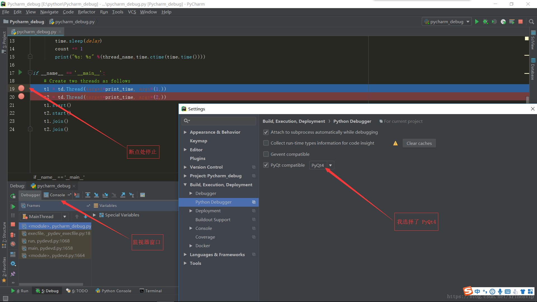The width and height of the screenshot is (537, 302).
Task: Show execution point icon
Action: pos(77,195)
